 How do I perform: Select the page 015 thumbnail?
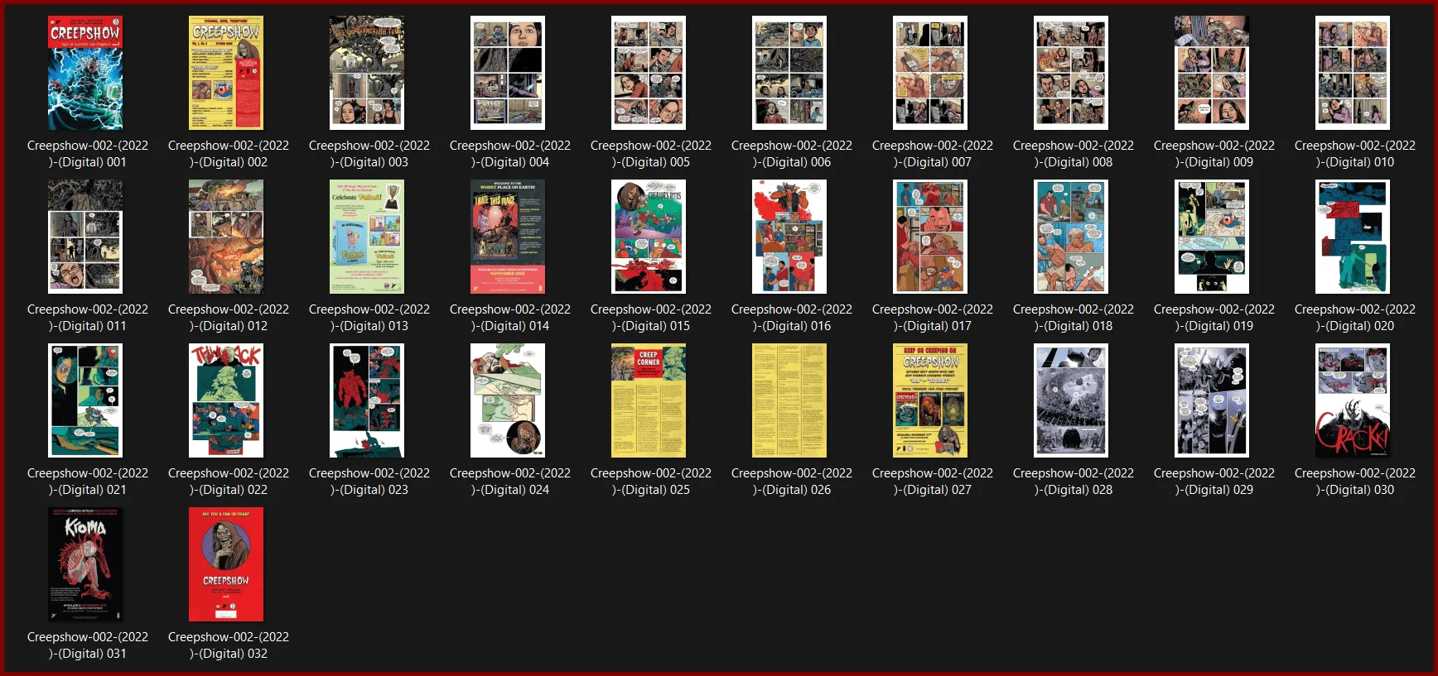[x=649, y=237]
